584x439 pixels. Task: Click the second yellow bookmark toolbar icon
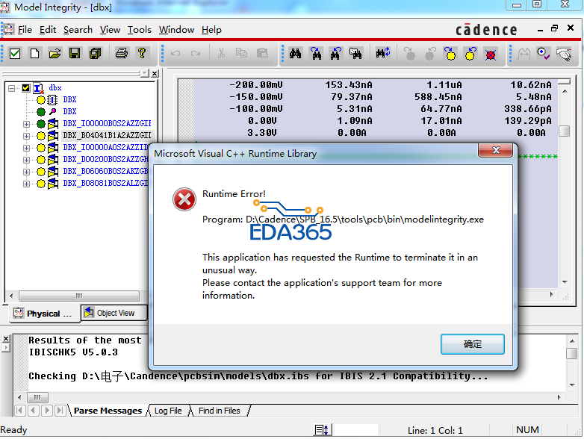pyautogui.click(x=470, y=54)
